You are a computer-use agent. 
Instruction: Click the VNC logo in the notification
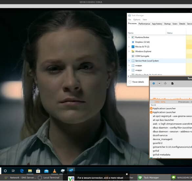tap(71, 178)
